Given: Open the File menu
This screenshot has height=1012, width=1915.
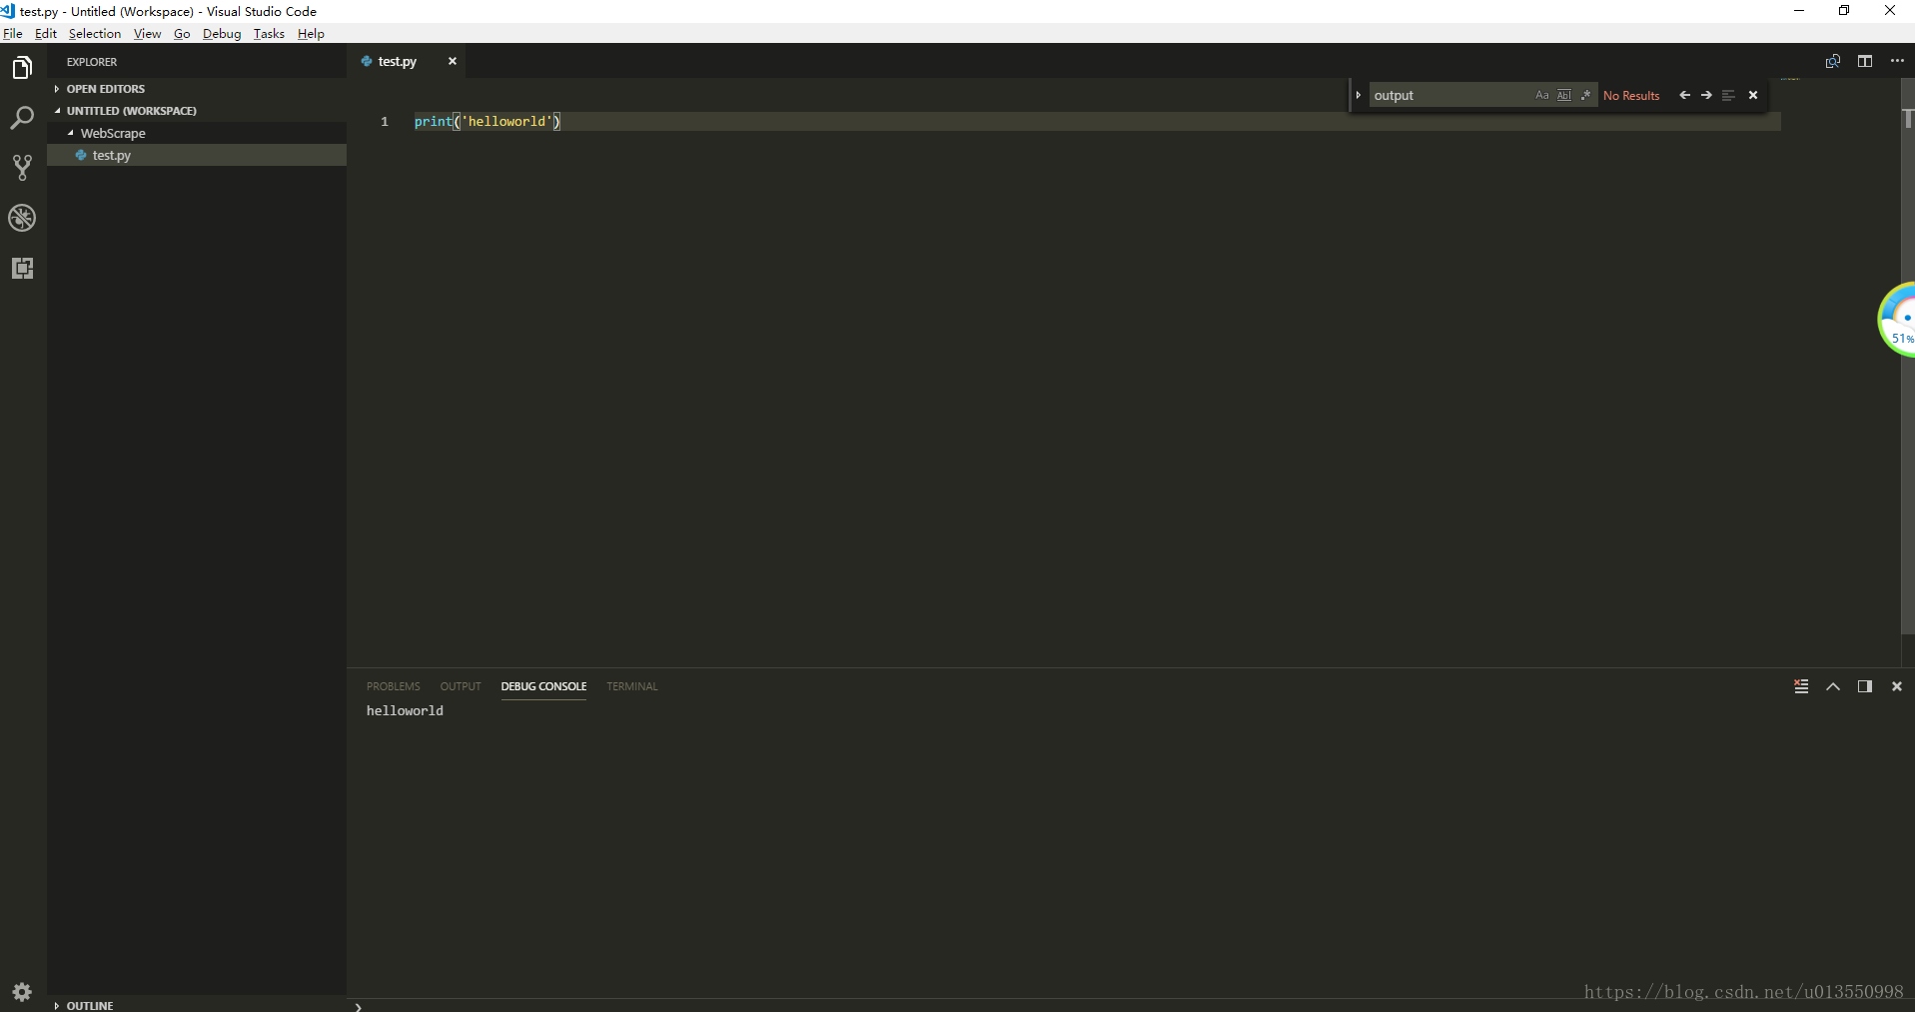Looking at the screenshot, I should 13,33.
